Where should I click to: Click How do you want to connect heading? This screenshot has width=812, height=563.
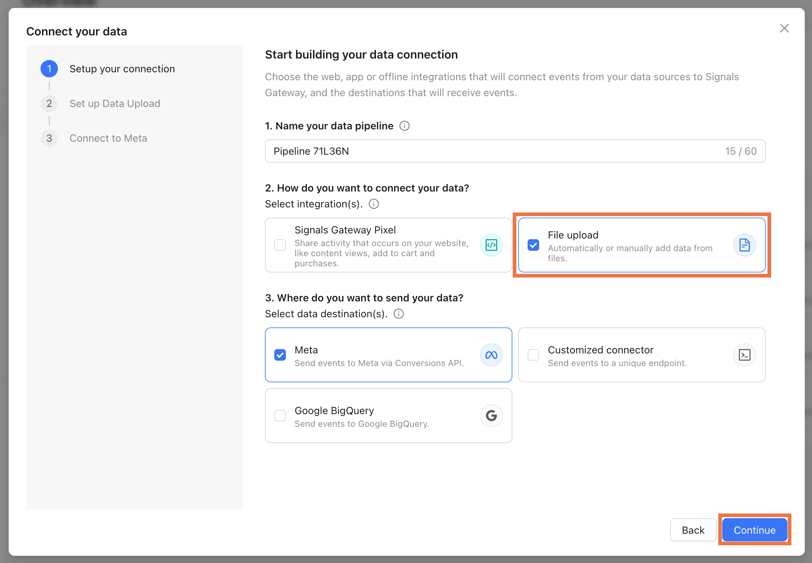coord(367,188)
